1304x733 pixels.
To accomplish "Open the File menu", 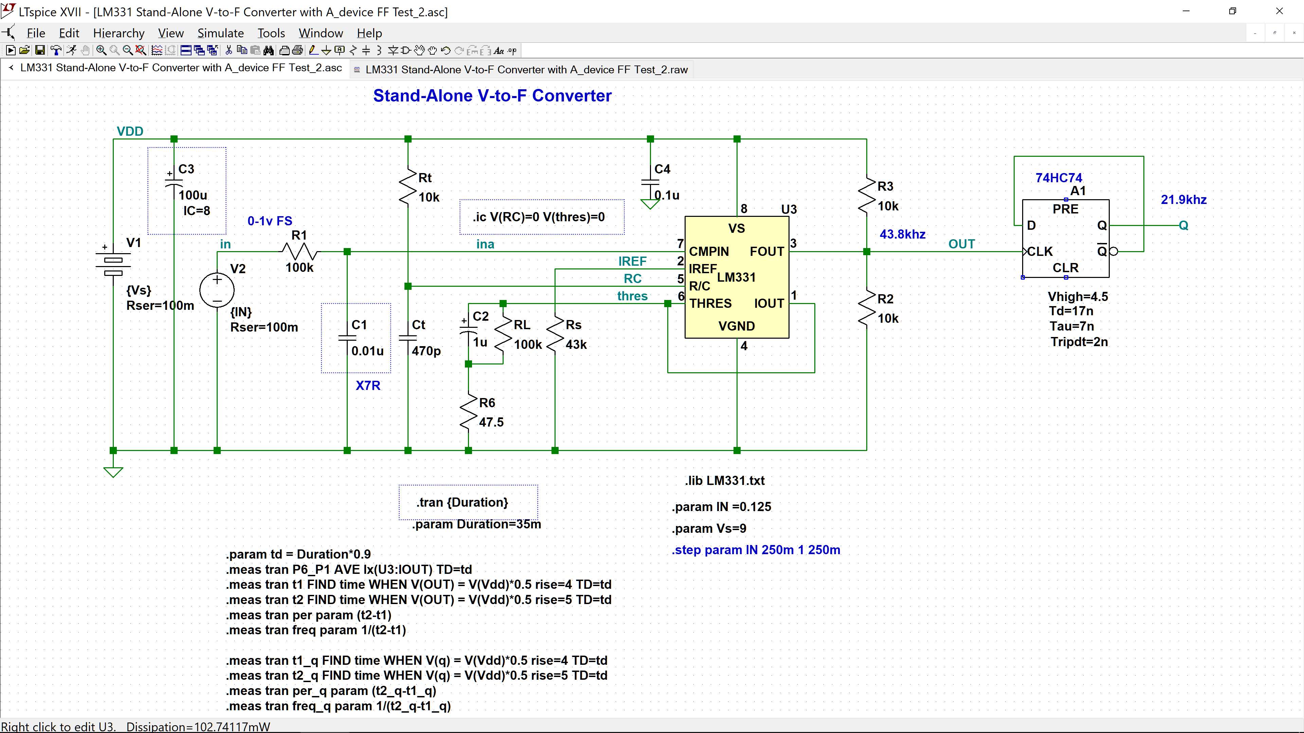I will 36,33.
